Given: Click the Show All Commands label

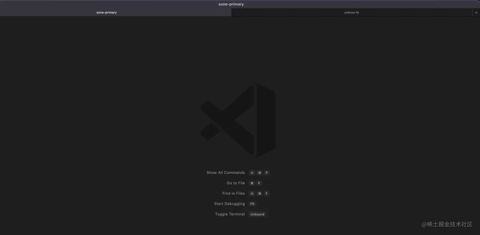Looking at the screenshot, I should 226,173.
